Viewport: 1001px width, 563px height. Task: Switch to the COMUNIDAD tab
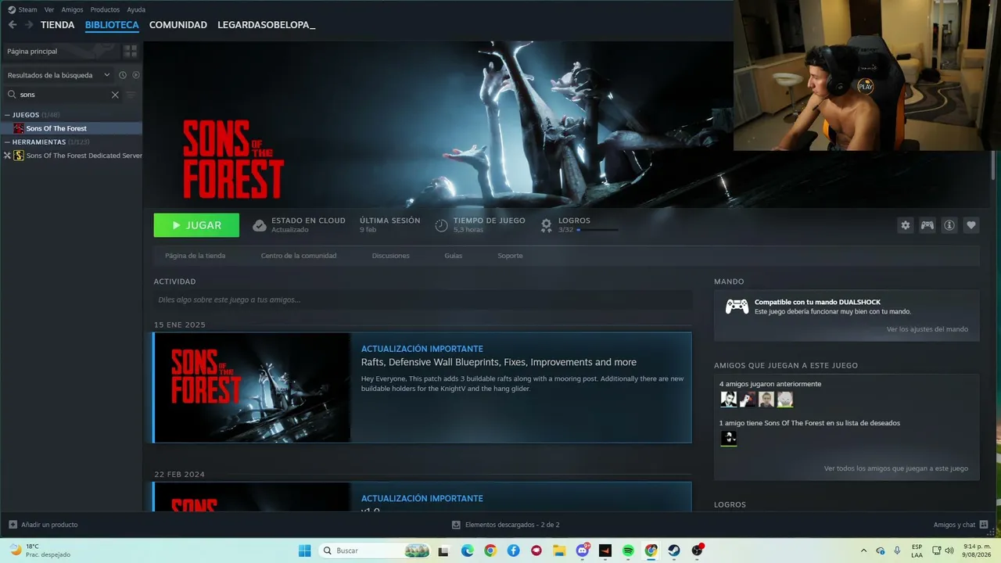tap(178, 25)
